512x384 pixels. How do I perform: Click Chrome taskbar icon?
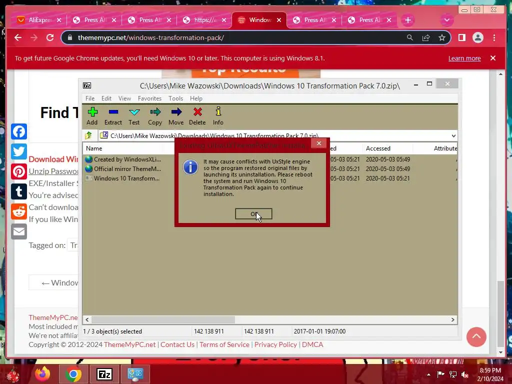[x=73, y=374]
